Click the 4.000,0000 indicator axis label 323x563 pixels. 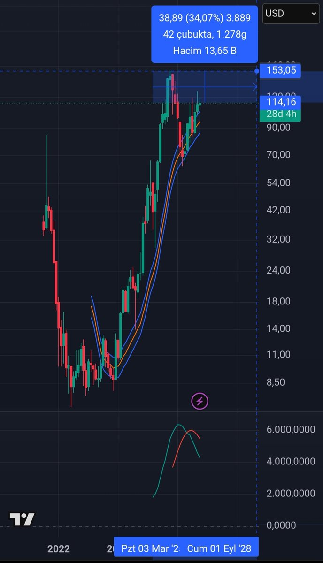point(291,462)
